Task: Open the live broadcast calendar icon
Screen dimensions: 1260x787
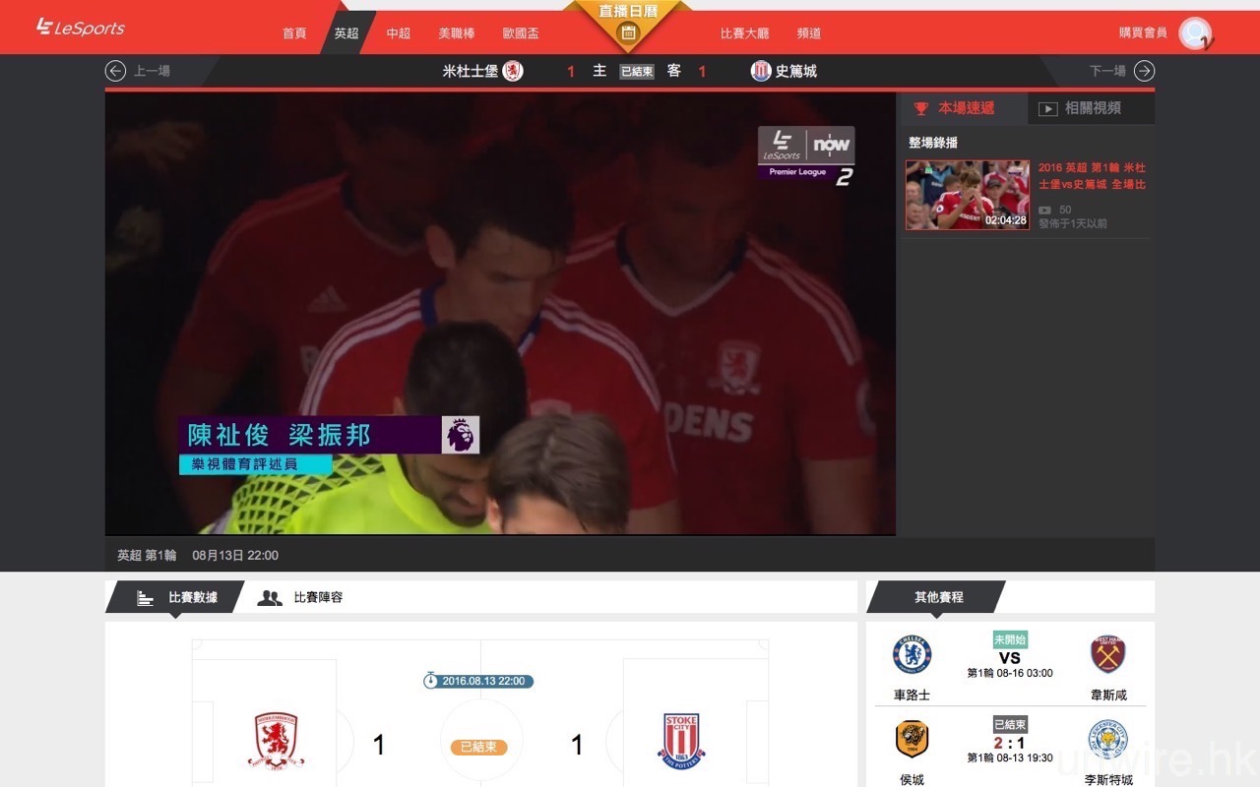Action: coord(628,33)
